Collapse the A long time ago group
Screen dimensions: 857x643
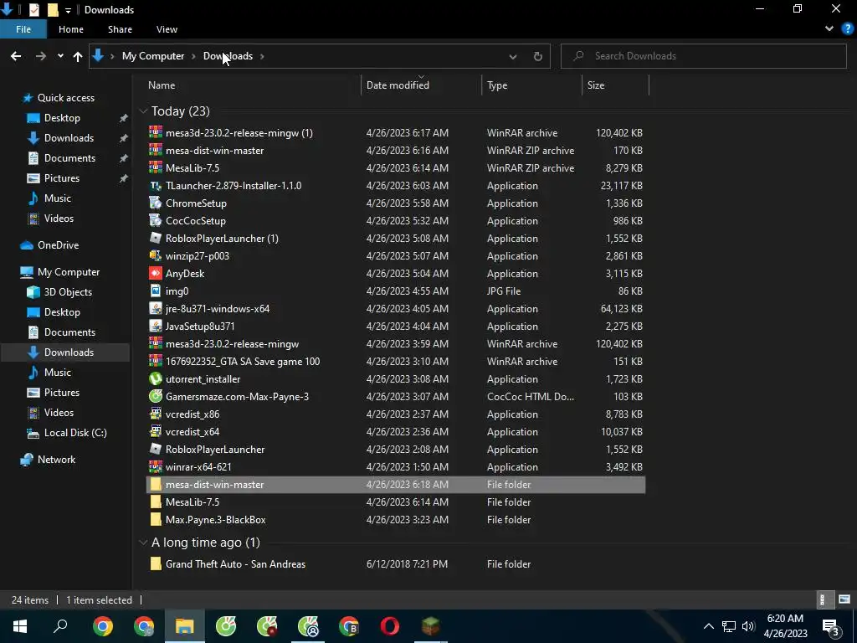tap(143, 543)
